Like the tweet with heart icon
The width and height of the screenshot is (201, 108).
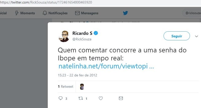click(x=101, y=98)
